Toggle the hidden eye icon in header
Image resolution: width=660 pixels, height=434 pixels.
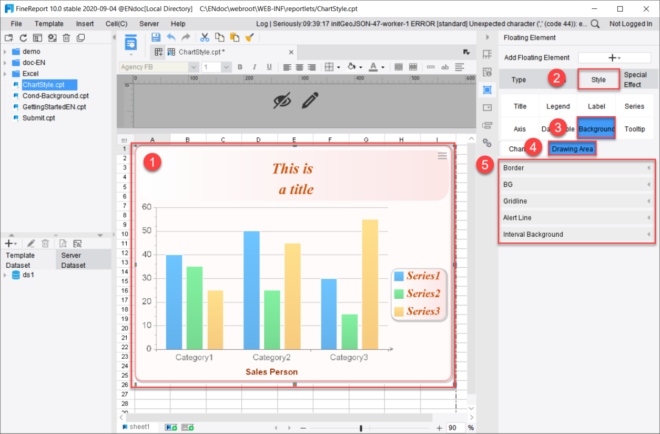[282, 100]
